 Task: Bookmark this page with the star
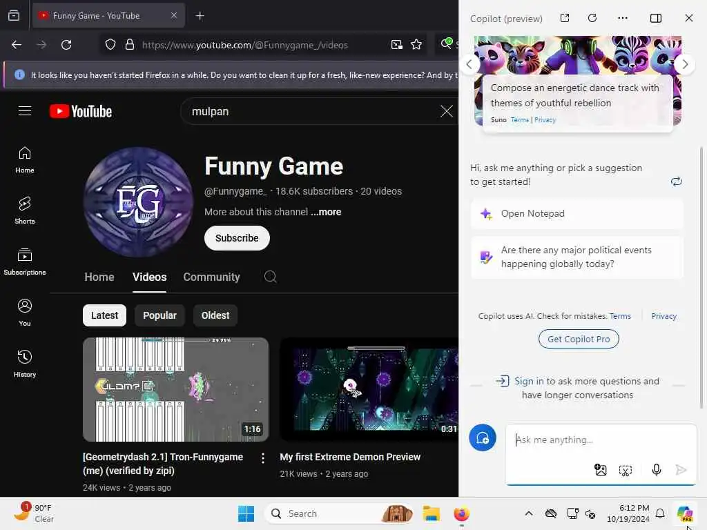click(x=416, y=45)
